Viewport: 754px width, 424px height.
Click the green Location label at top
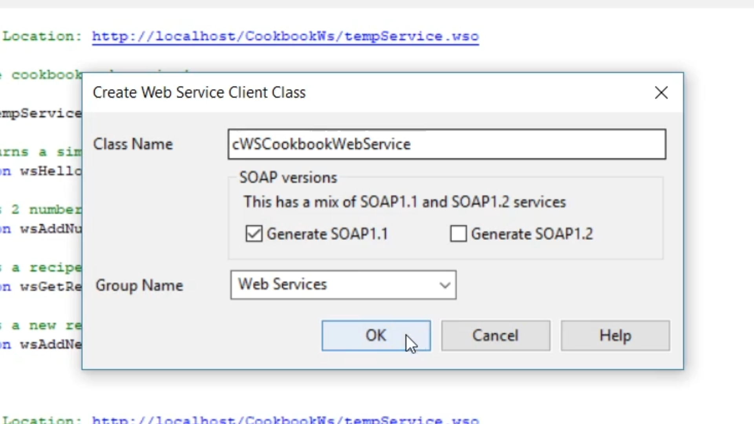pyautogui.click(x=42, y=37)
